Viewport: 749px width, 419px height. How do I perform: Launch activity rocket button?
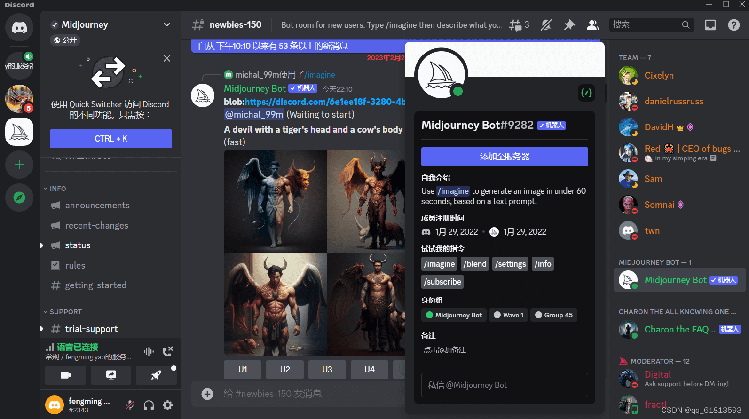tap(156, 375)
